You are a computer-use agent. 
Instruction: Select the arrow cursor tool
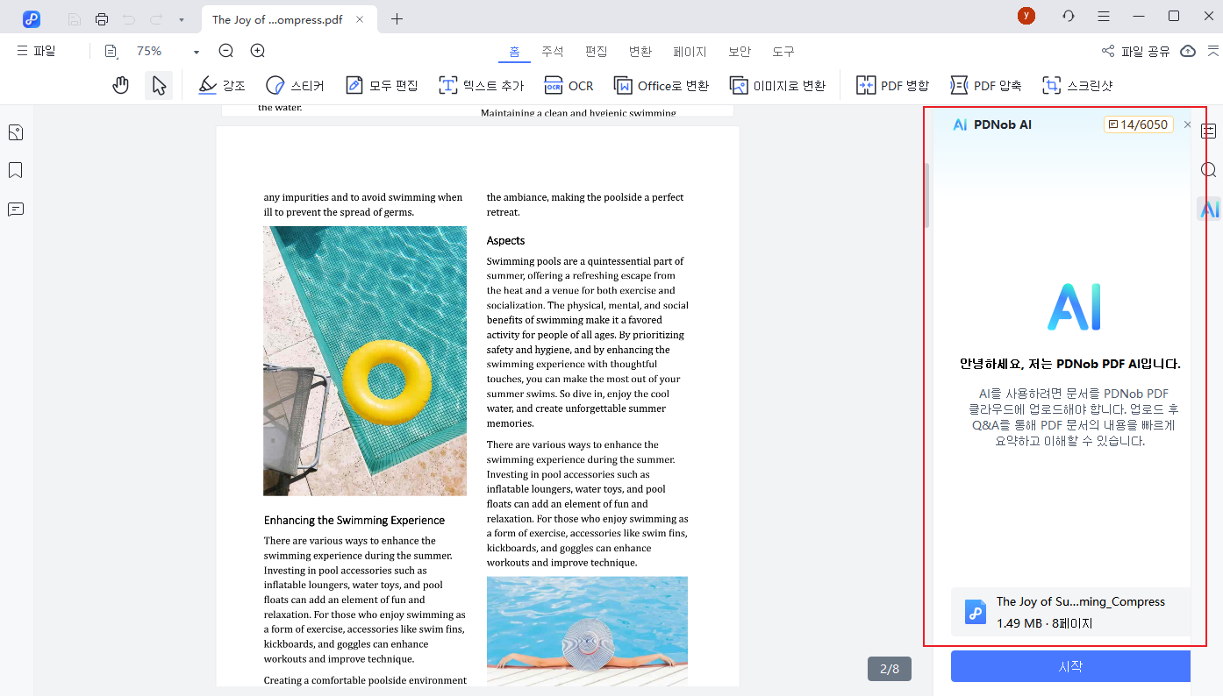pyautogui.click(x=159, y=85)
